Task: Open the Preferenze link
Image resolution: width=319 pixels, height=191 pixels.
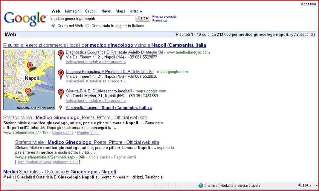Action: coord(160,21)
